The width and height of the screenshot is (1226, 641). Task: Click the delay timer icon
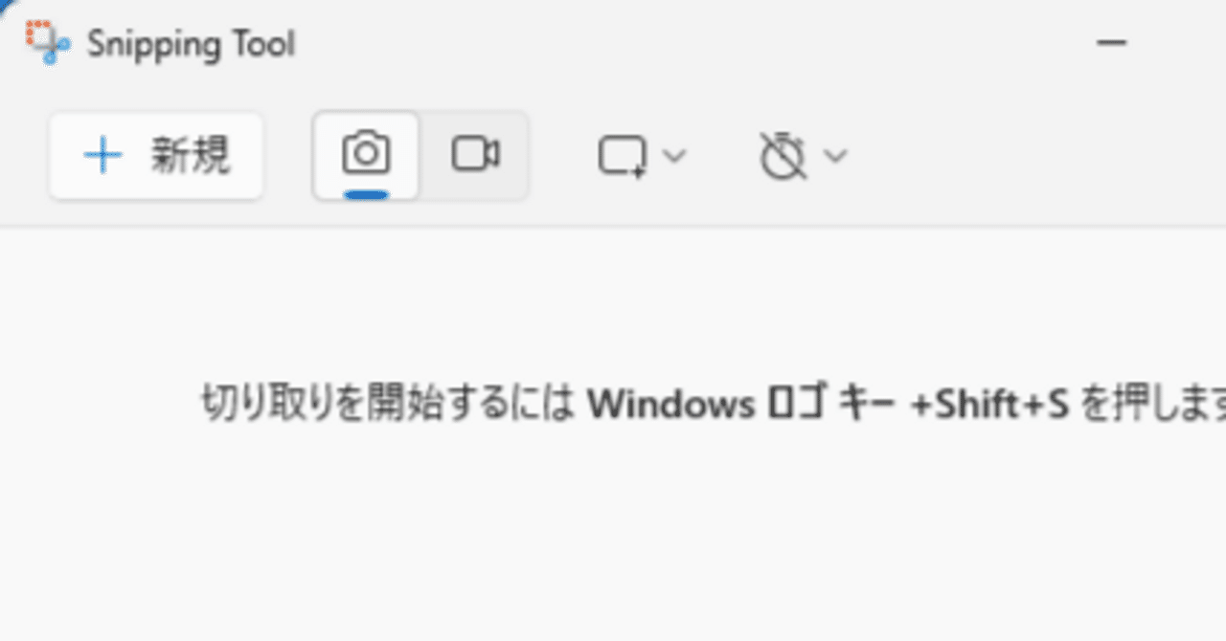pyautogui.click(x=783, y=156)
